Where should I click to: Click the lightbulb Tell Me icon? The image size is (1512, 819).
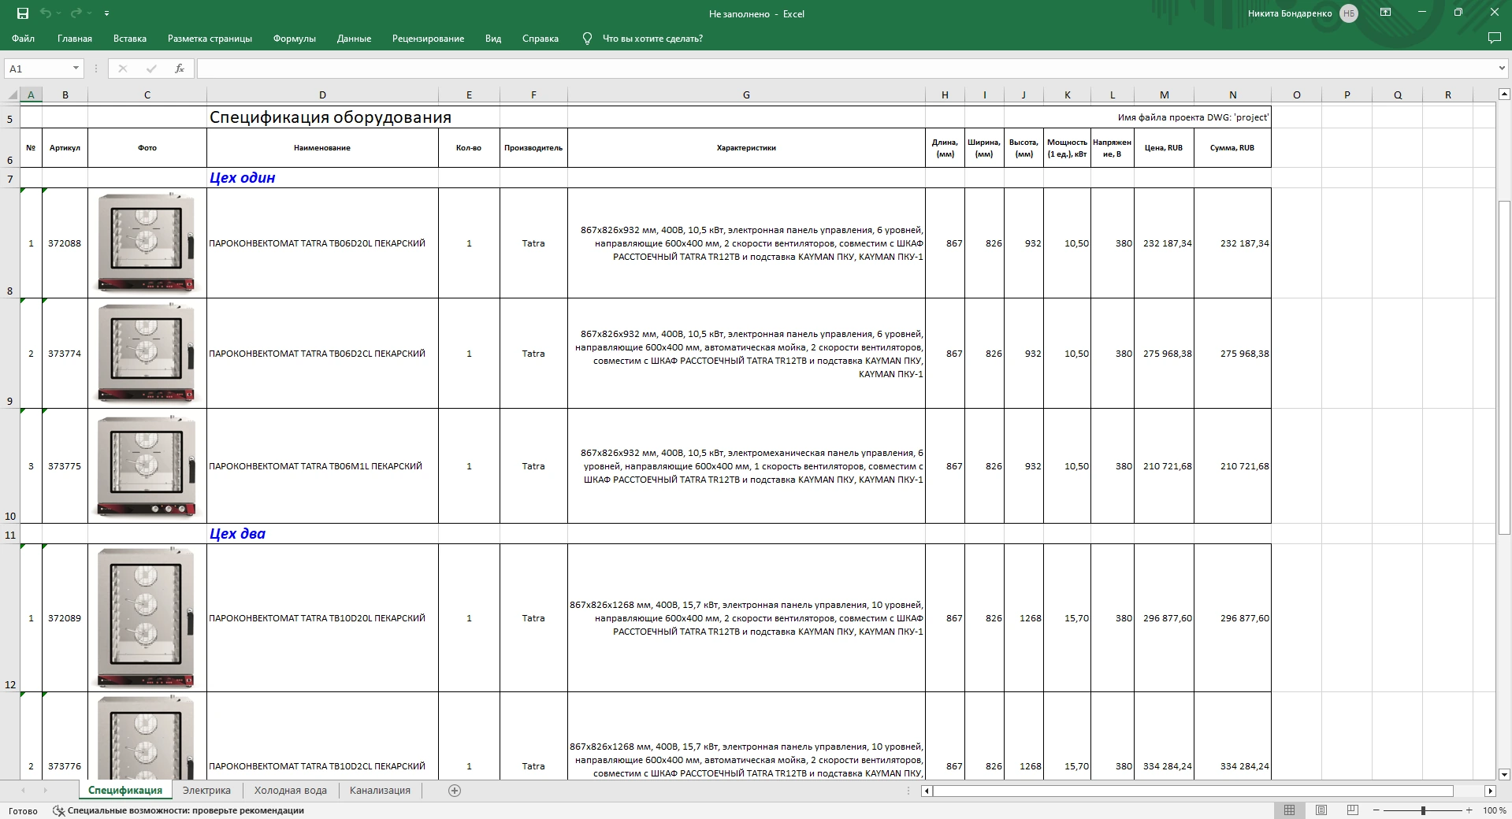point(587,39)
